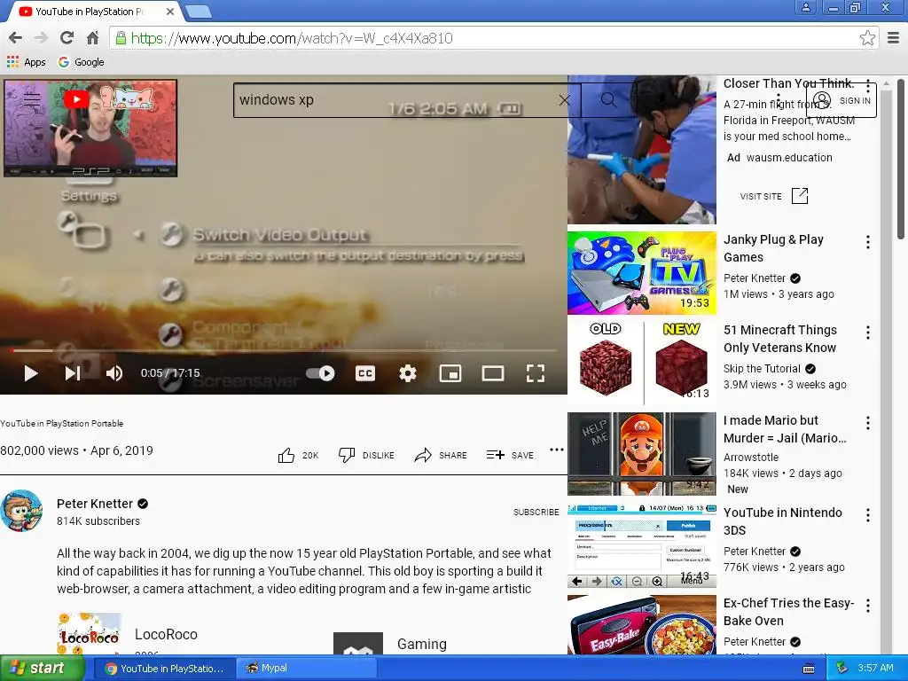The width and height of the screenshot is (908, 681).
Task: Save the video to a playlist
Action: point(510,456)
